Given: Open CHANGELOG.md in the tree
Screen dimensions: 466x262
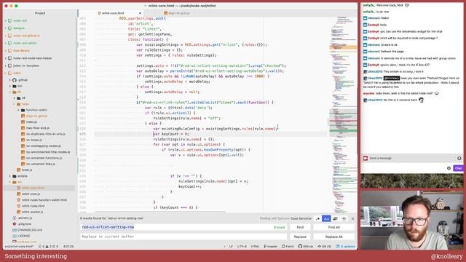Looking at the screenshot, I should point(30,230).
